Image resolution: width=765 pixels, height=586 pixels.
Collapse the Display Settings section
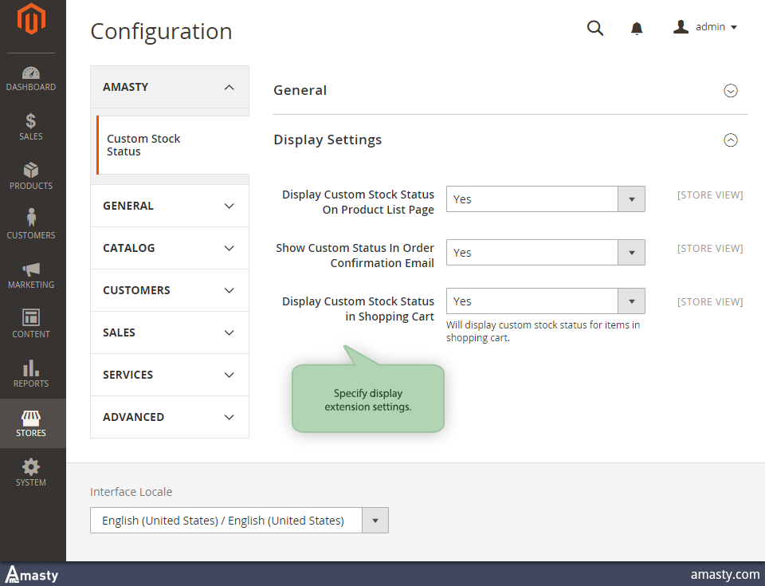coord(730,140)
